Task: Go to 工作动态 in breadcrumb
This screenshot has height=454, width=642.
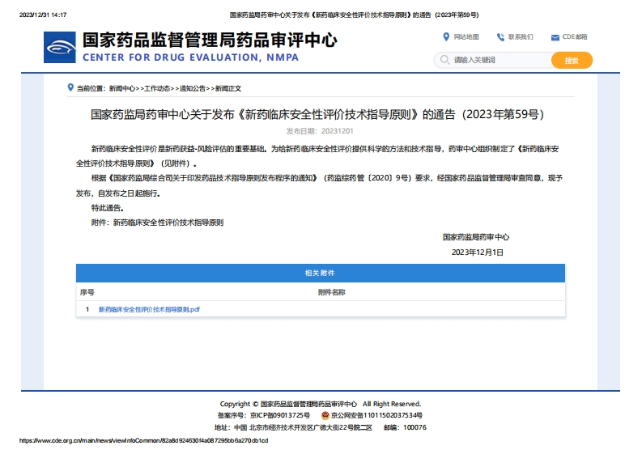Action: 158,88
